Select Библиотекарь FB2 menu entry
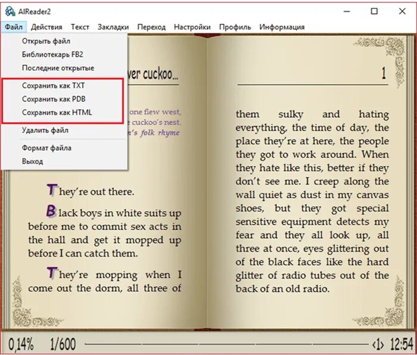 tap(64, 55)
